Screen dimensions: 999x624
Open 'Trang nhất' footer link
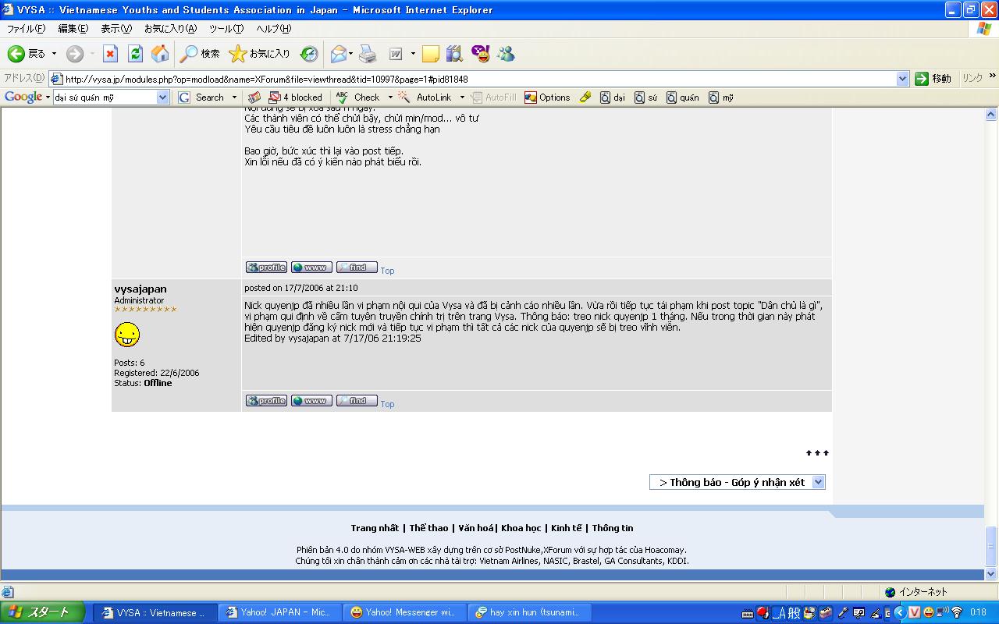tap(375, 528)
